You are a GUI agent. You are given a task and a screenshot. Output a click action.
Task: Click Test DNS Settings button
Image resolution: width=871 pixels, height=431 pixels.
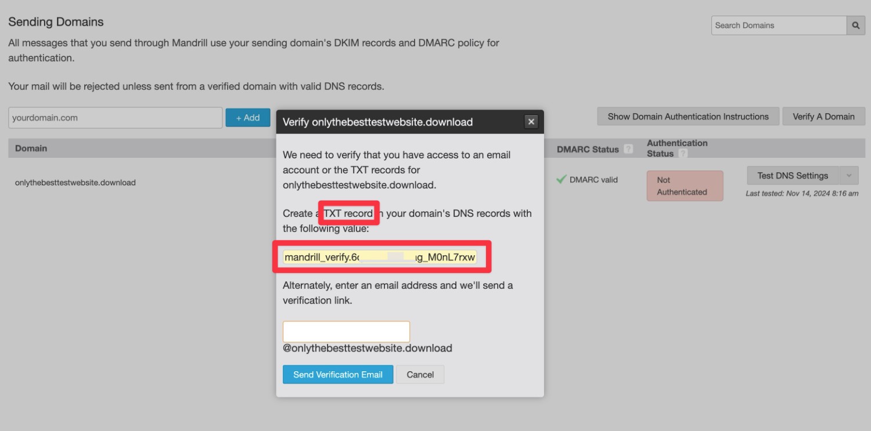[x=793, y=176]
